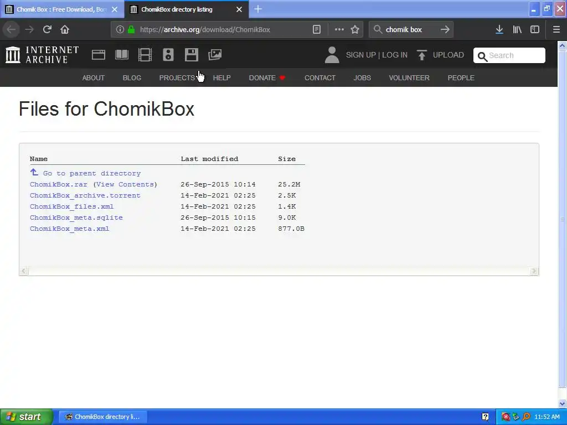Screen dimensions: 567x425
Task: Toggle the sidebar icon in toolbar
Action: tap(535, 30)
